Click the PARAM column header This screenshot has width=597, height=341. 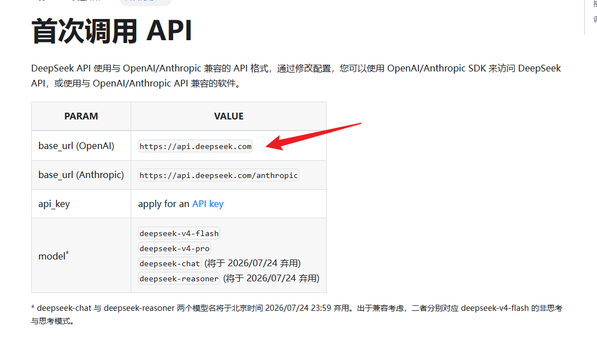pos(81,116)
